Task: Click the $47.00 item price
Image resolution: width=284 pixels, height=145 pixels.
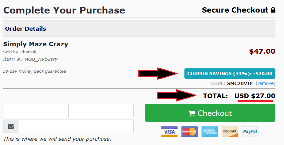Action: [262, 51]
